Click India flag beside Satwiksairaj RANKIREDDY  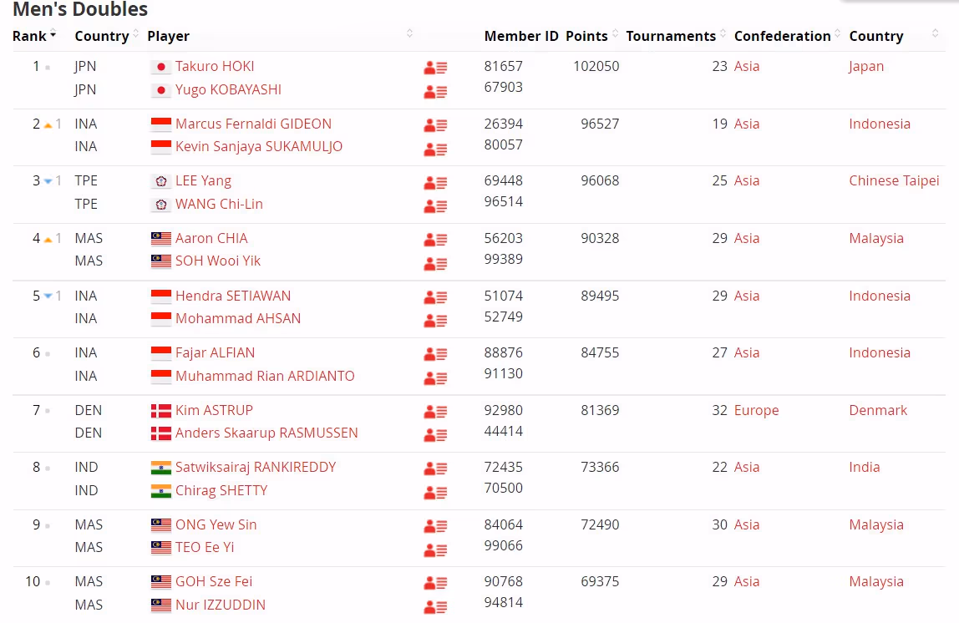tap(161, 468)
